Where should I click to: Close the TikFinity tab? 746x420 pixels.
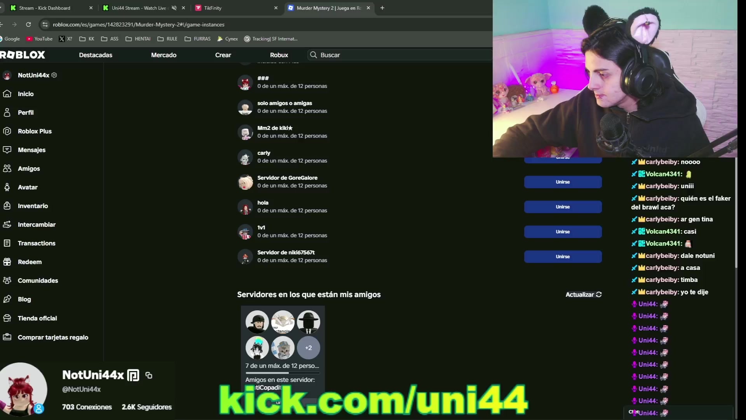tap(276, 8)
